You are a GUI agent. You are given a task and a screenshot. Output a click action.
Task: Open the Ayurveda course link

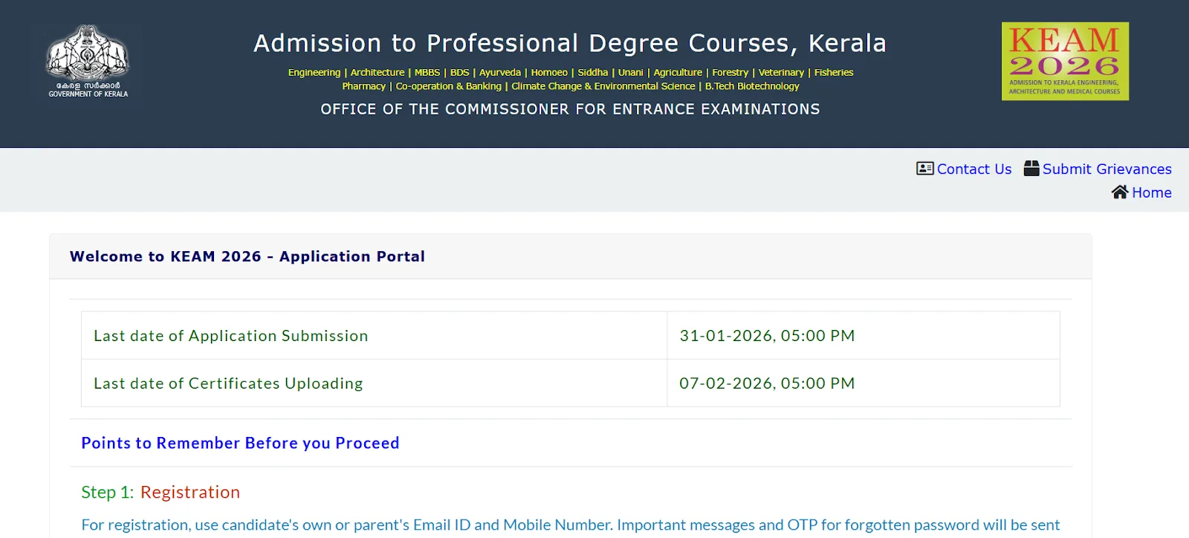[x=499, y=72]
